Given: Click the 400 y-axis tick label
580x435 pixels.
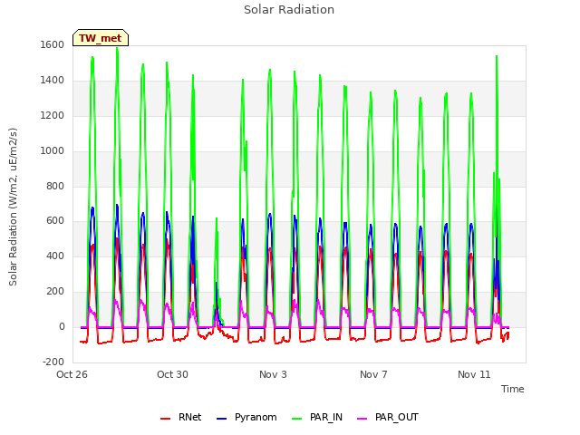Looking at the screenshot, I should [55, 256].
